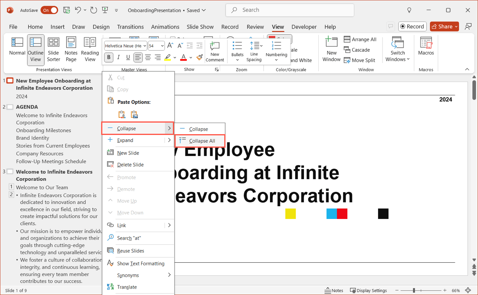
Task: Increase font size in mini toolbar
Action: tap(170, 46)
